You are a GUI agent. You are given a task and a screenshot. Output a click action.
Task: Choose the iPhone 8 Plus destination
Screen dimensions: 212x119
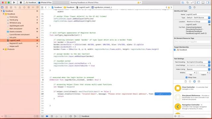click(45, 2)
